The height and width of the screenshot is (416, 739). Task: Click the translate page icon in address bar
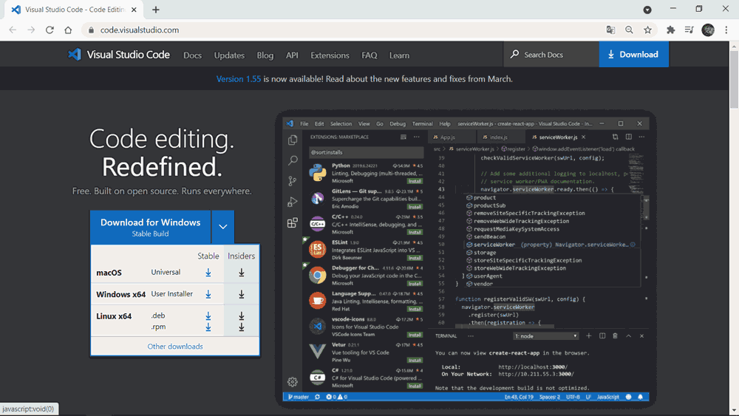click(x=611, y=30)
